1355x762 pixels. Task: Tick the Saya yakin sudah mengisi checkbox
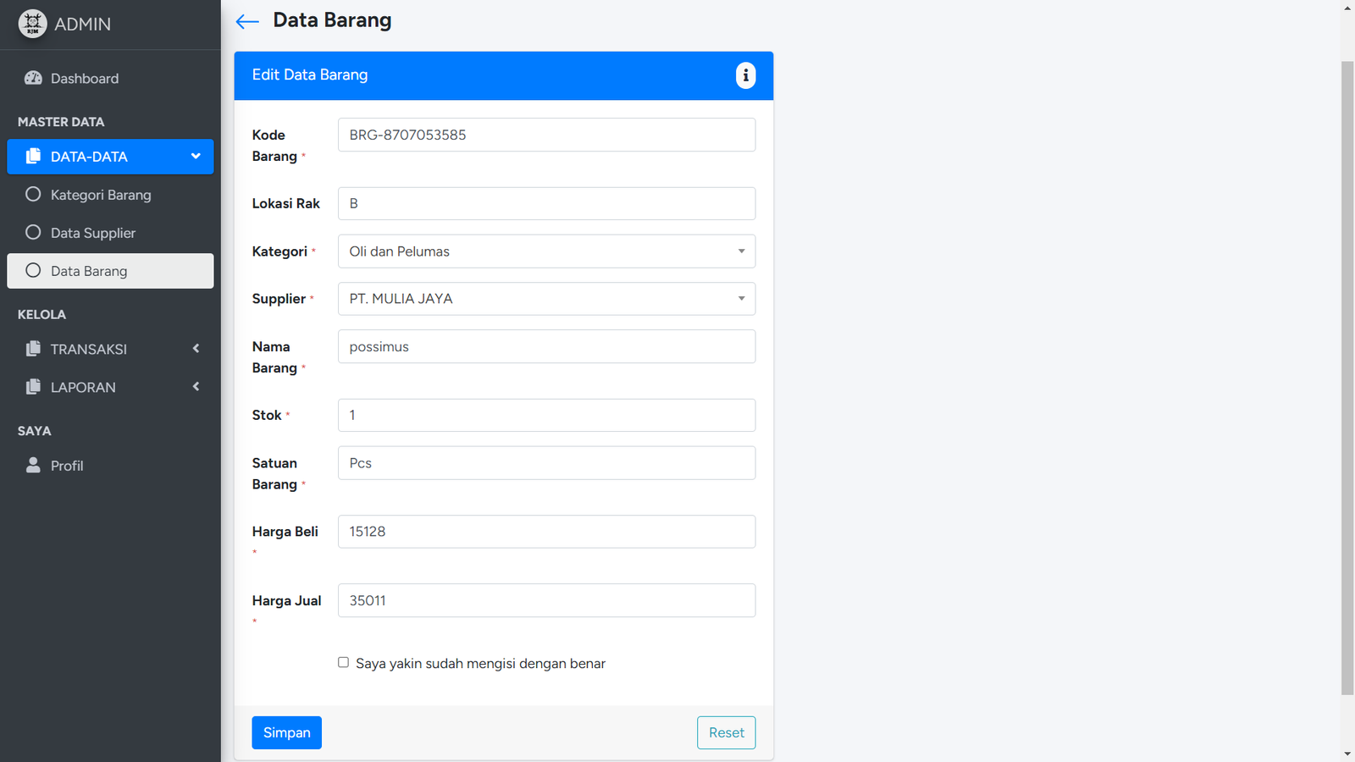pyautogui.click(x=343, y=662)
